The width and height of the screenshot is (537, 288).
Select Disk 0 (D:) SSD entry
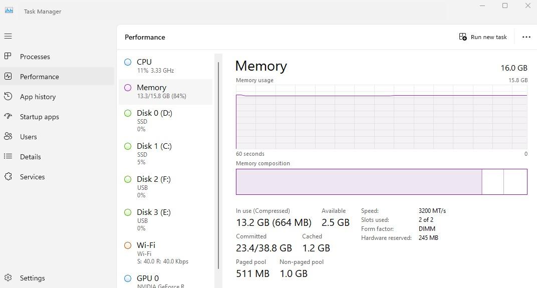[x=165, y=121]
